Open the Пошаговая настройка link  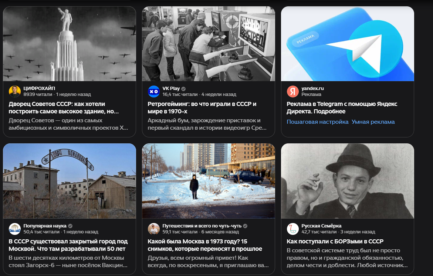[318, 122]
